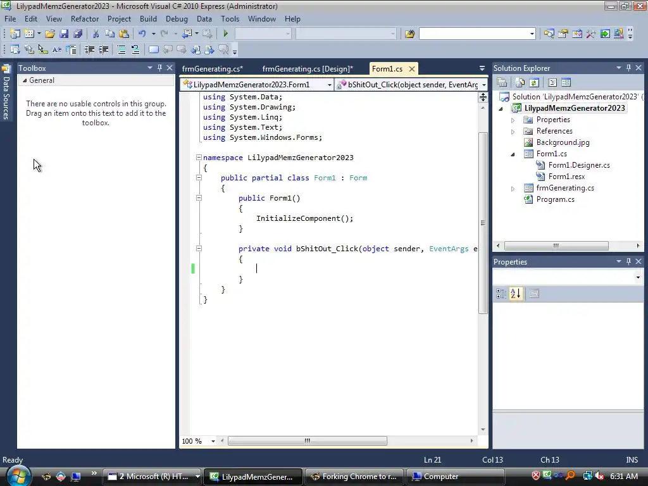The width and height of the screenshot is (648, 486).
Task: Collapse the Form1 class code block
Action: click(x=199, y=178)
